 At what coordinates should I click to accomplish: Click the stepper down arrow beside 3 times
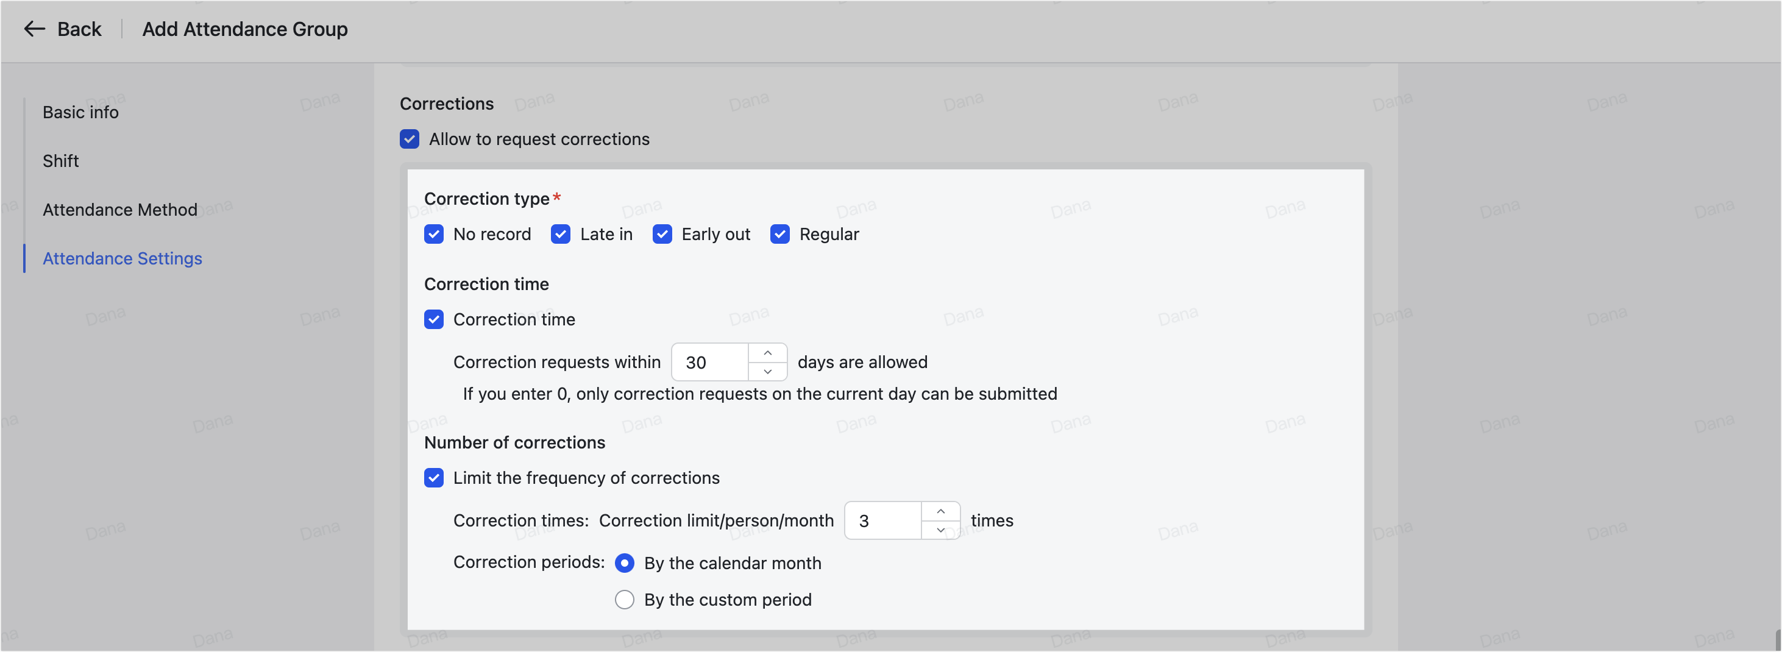click(x=940, y=531)
